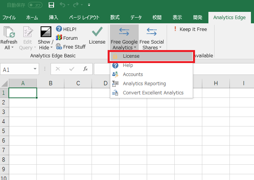254x180 pixels.
Task: Click the Edit Query icon
Action: point(28,32)
